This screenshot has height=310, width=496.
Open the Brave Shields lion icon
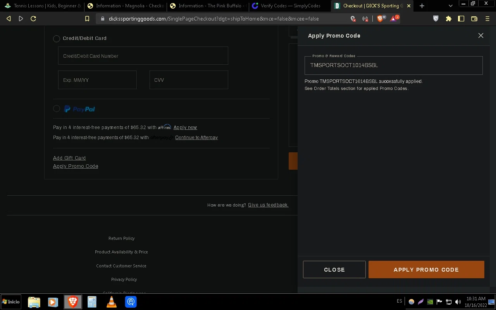381,18
